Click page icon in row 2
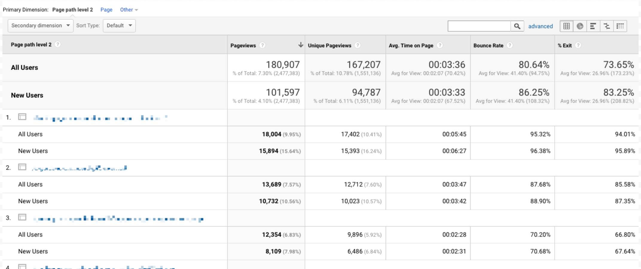This screenshot has width=641, height=269. (x=22, y=167)
